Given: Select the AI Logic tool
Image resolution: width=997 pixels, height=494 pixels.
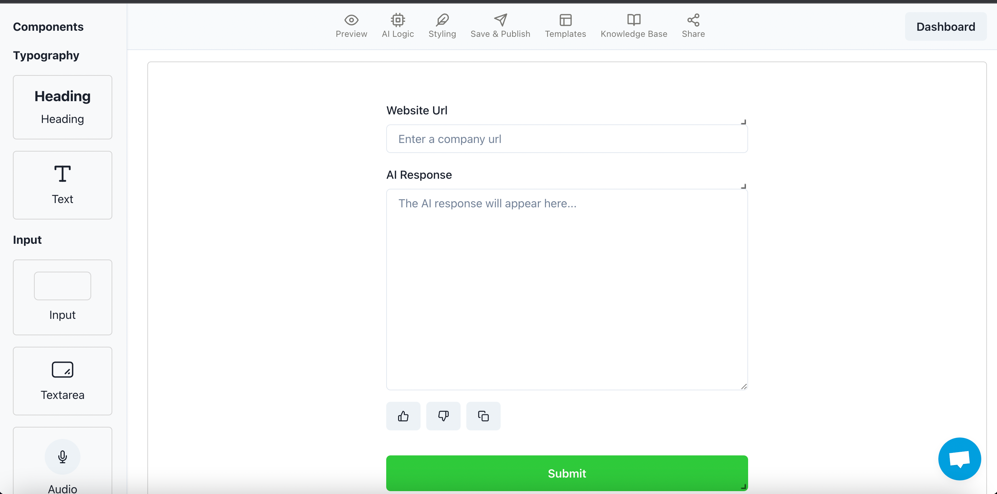Looking at the screenshot, I should (398, 25).
